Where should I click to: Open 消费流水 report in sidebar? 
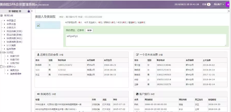(x=14, y=70)
